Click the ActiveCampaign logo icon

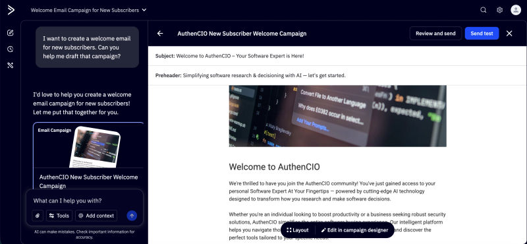11,10
